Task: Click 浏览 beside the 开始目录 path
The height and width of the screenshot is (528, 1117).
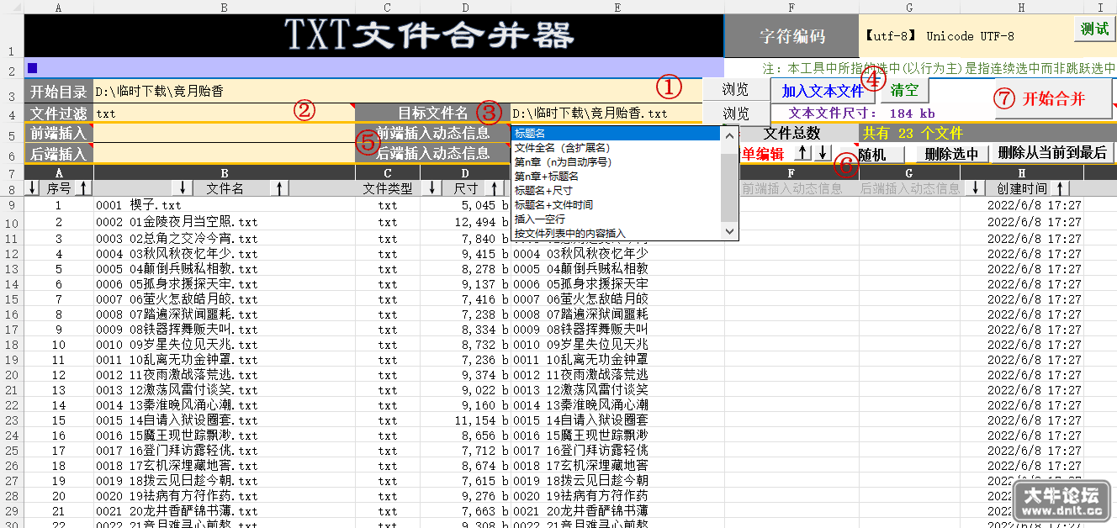Action: click(x=736, y=90)
